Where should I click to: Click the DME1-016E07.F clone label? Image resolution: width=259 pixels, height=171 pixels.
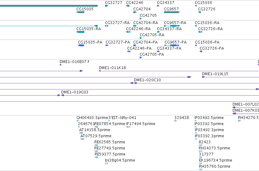tap(75, 62)
